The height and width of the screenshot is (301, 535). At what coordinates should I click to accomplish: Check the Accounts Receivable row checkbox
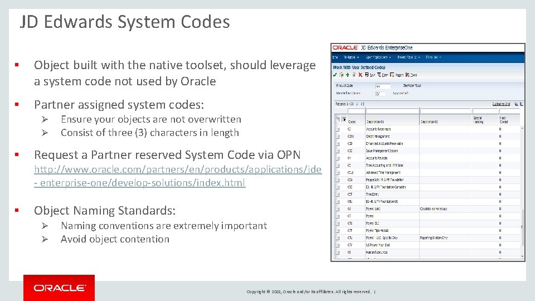338,129
